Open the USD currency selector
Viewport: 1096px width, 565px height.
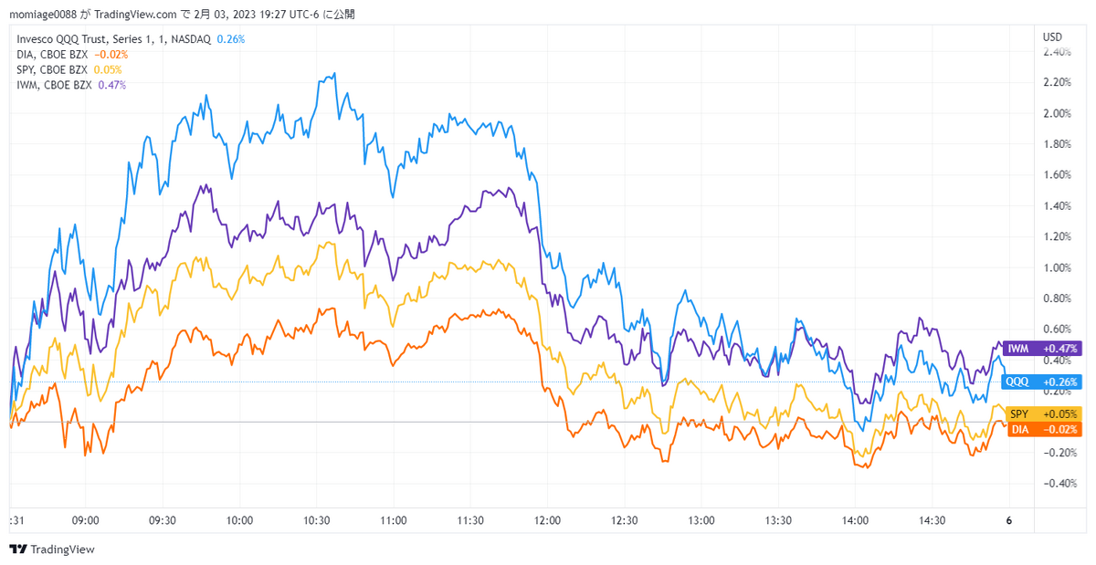point(1052,37)
